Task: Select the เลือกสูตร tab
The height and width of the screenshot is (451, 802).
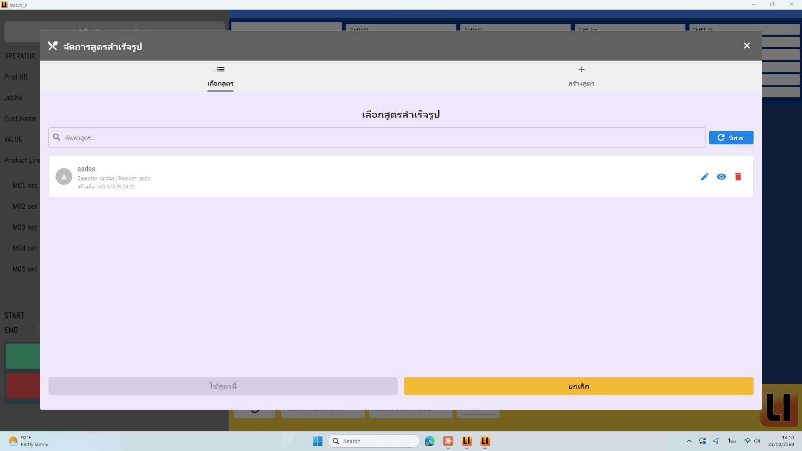Action: [221, 76]
